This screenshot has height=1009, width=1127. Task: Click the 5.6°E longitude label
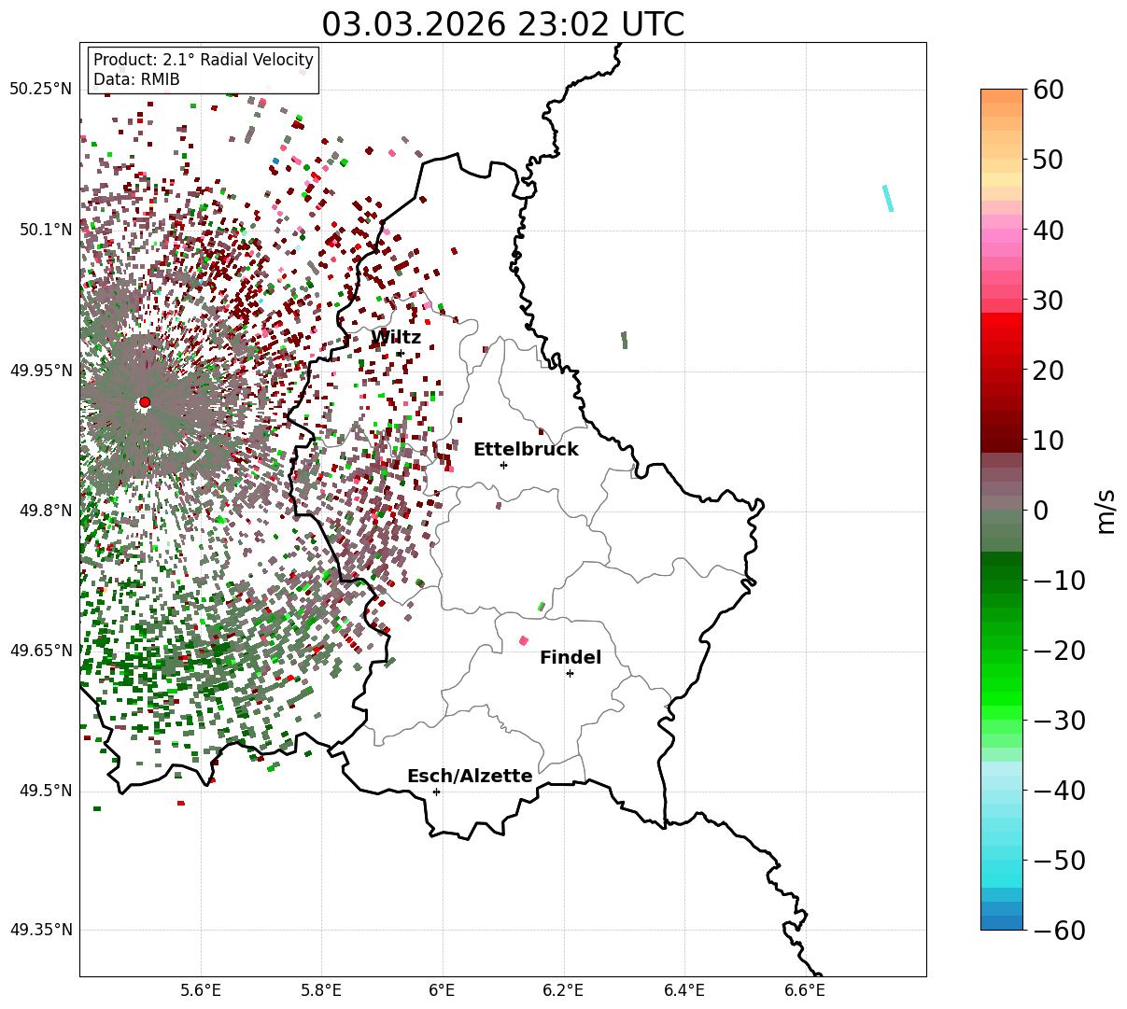pos(201,990)
